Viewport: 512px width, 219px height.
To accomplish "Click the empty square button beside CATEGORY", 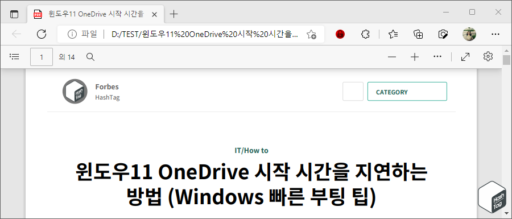I will coord(353,92).
